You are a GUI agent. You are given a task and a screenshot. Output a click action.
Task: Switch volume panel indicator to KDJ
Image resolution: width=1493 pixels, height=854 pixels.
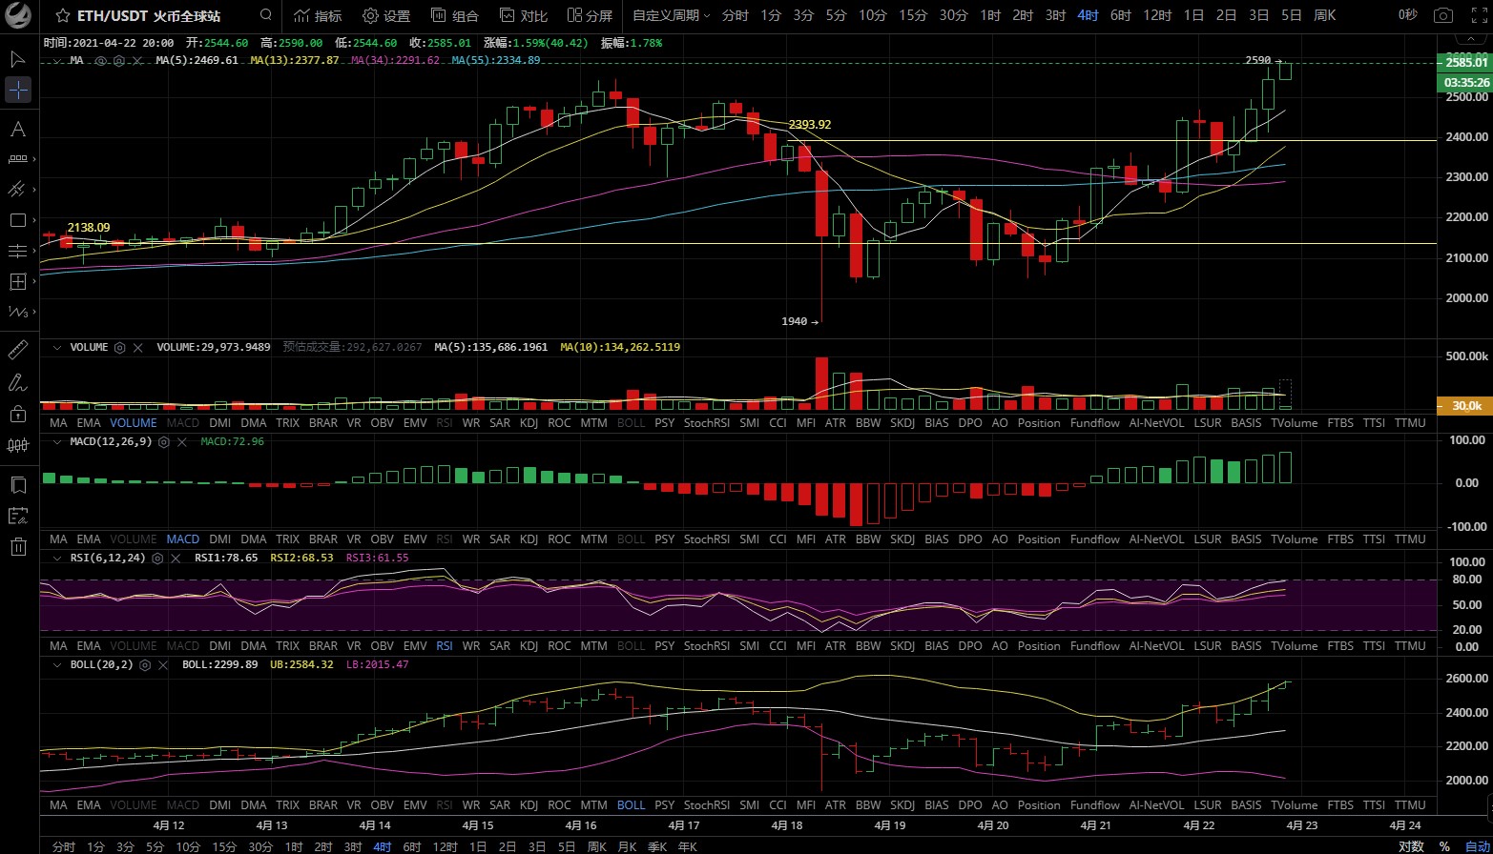tap(529, 422)
